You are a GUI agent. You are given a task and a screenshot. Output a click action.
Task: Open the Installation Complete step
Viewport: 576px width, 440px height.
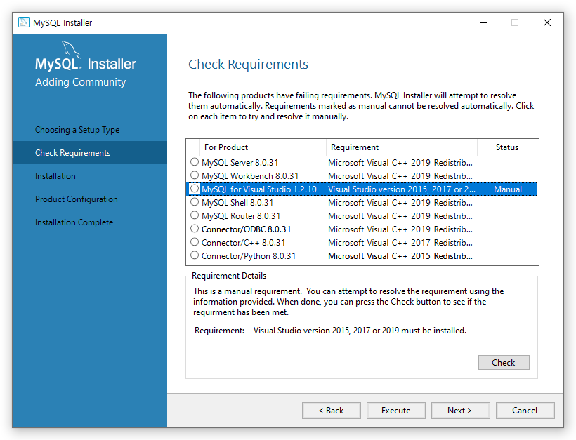click(74, 222)
